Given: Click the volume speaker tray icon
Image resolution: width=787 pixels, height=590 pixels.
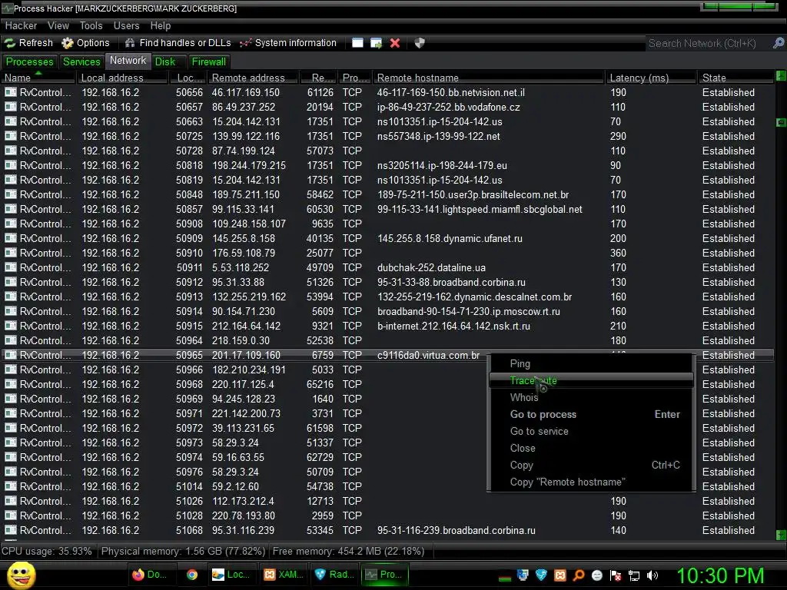Looking at the screenshot, I should (653, 575).
